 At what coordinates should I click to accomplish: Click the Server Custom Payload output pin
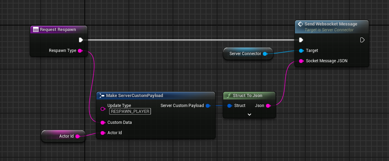(208, 106)
